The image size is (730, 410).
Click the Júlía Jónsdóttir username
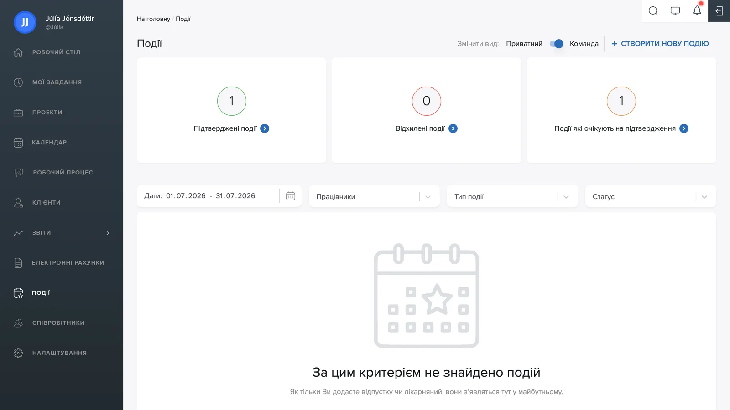point(69,19)
